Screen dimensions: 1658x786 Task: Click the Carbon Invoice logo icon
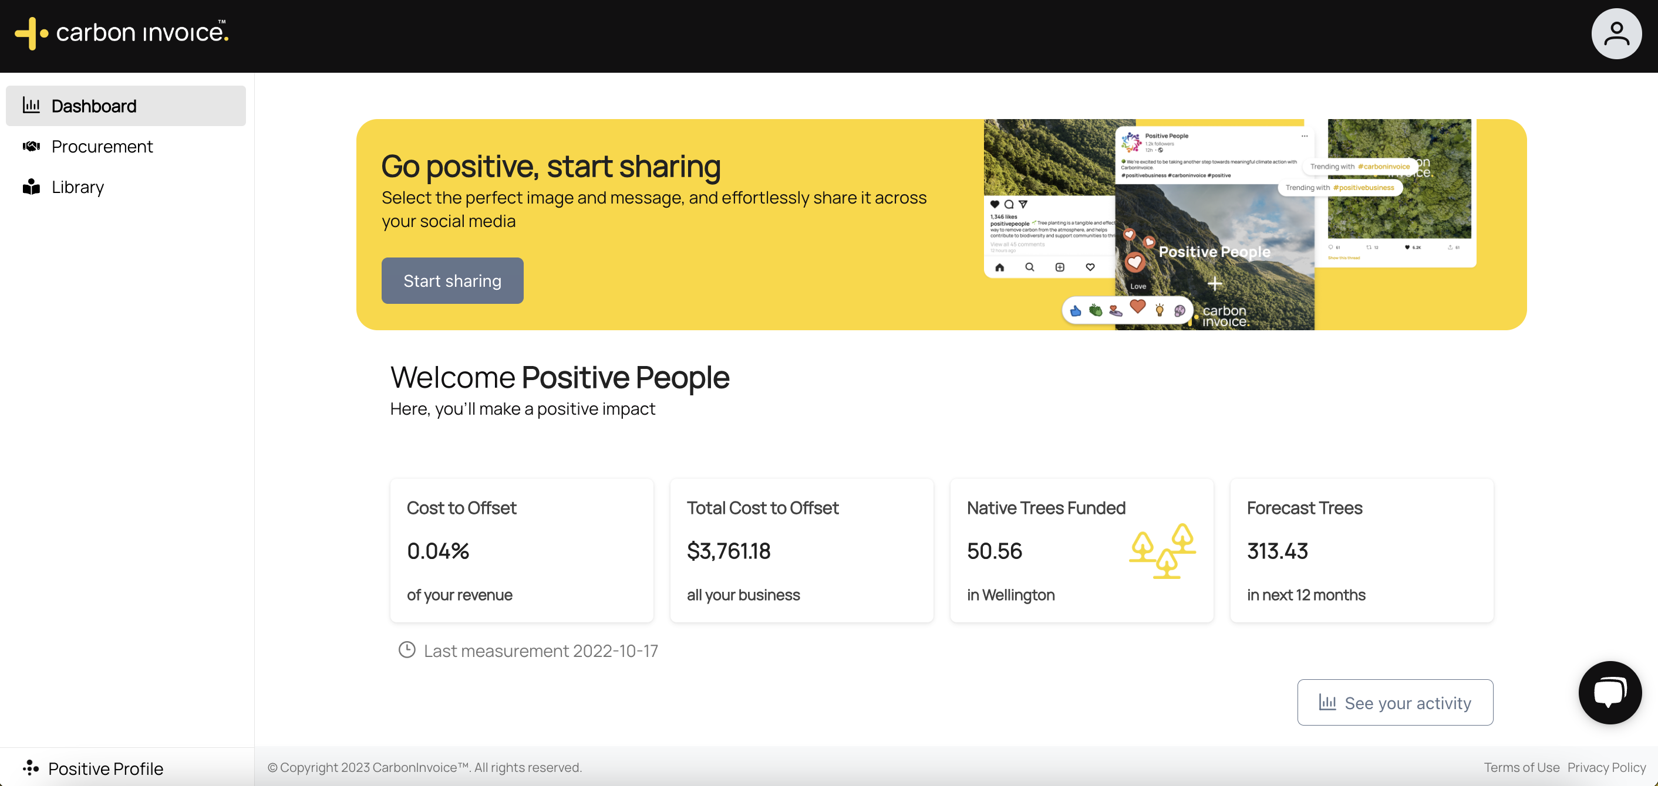click(29, 32)
